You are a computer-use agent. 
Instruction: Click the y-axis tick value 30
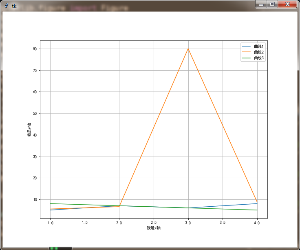click(35, 156)
